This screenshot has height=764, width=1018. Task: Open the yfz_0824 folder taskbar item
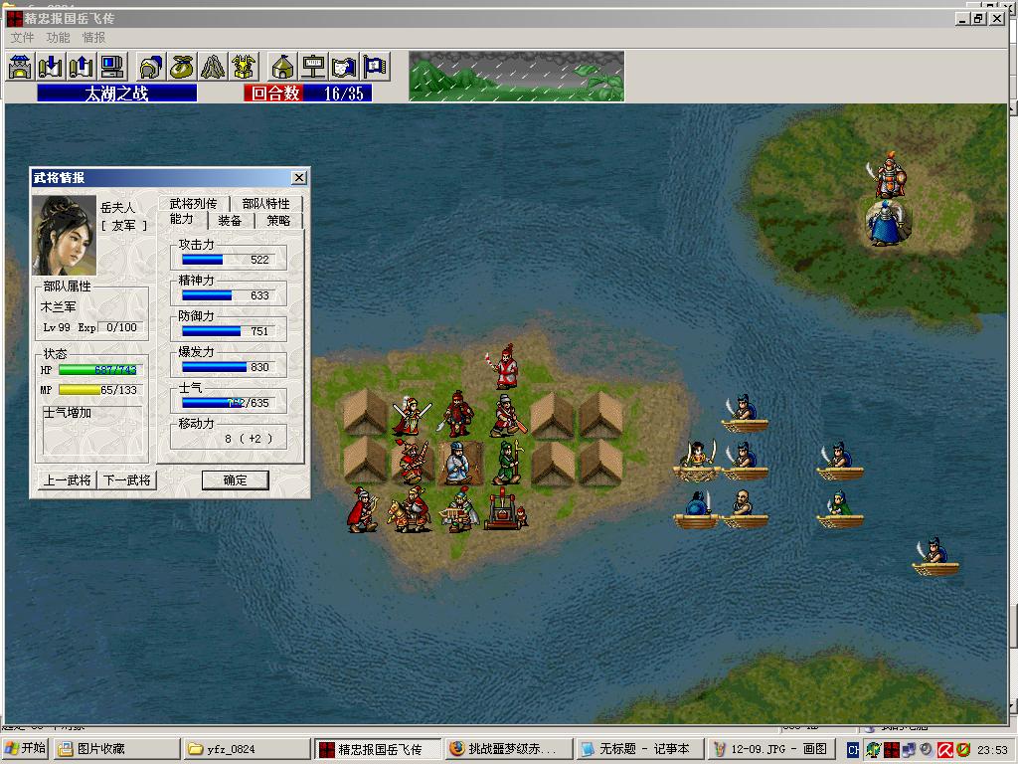pyautogui.click(x=247, y=748)
